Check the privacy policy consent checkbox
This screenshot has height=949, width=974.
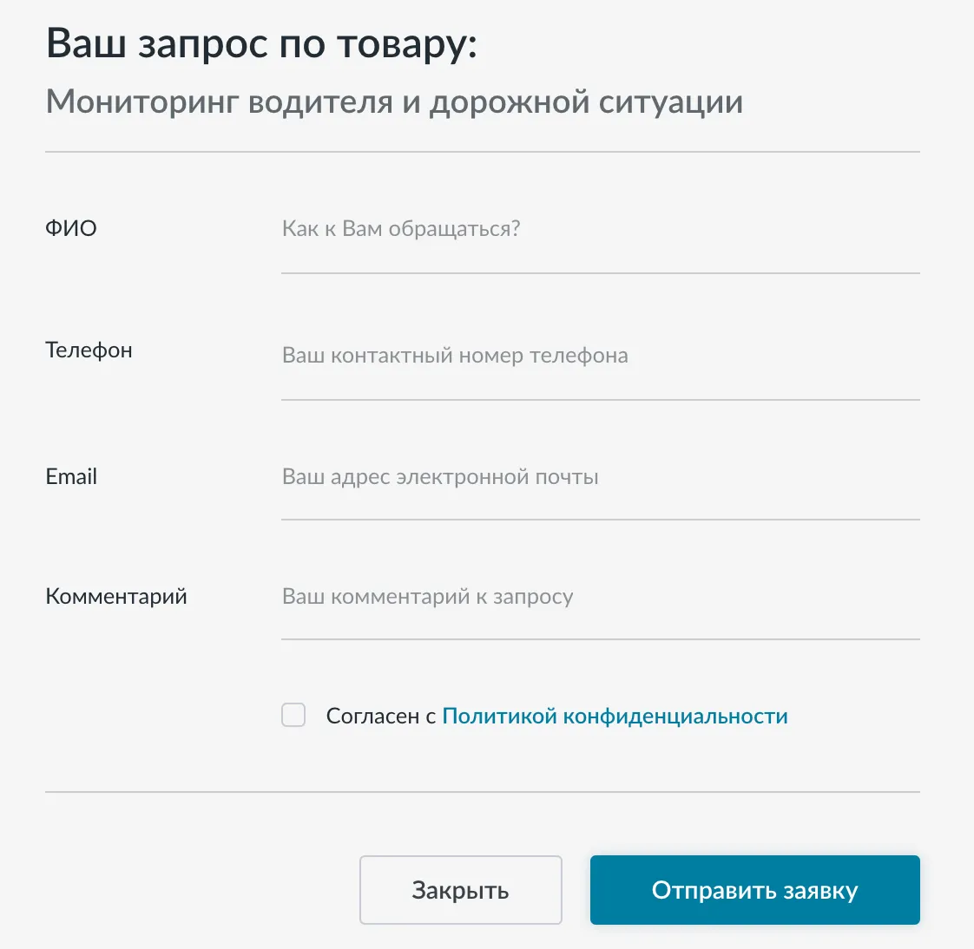click(x=293, y=716)
